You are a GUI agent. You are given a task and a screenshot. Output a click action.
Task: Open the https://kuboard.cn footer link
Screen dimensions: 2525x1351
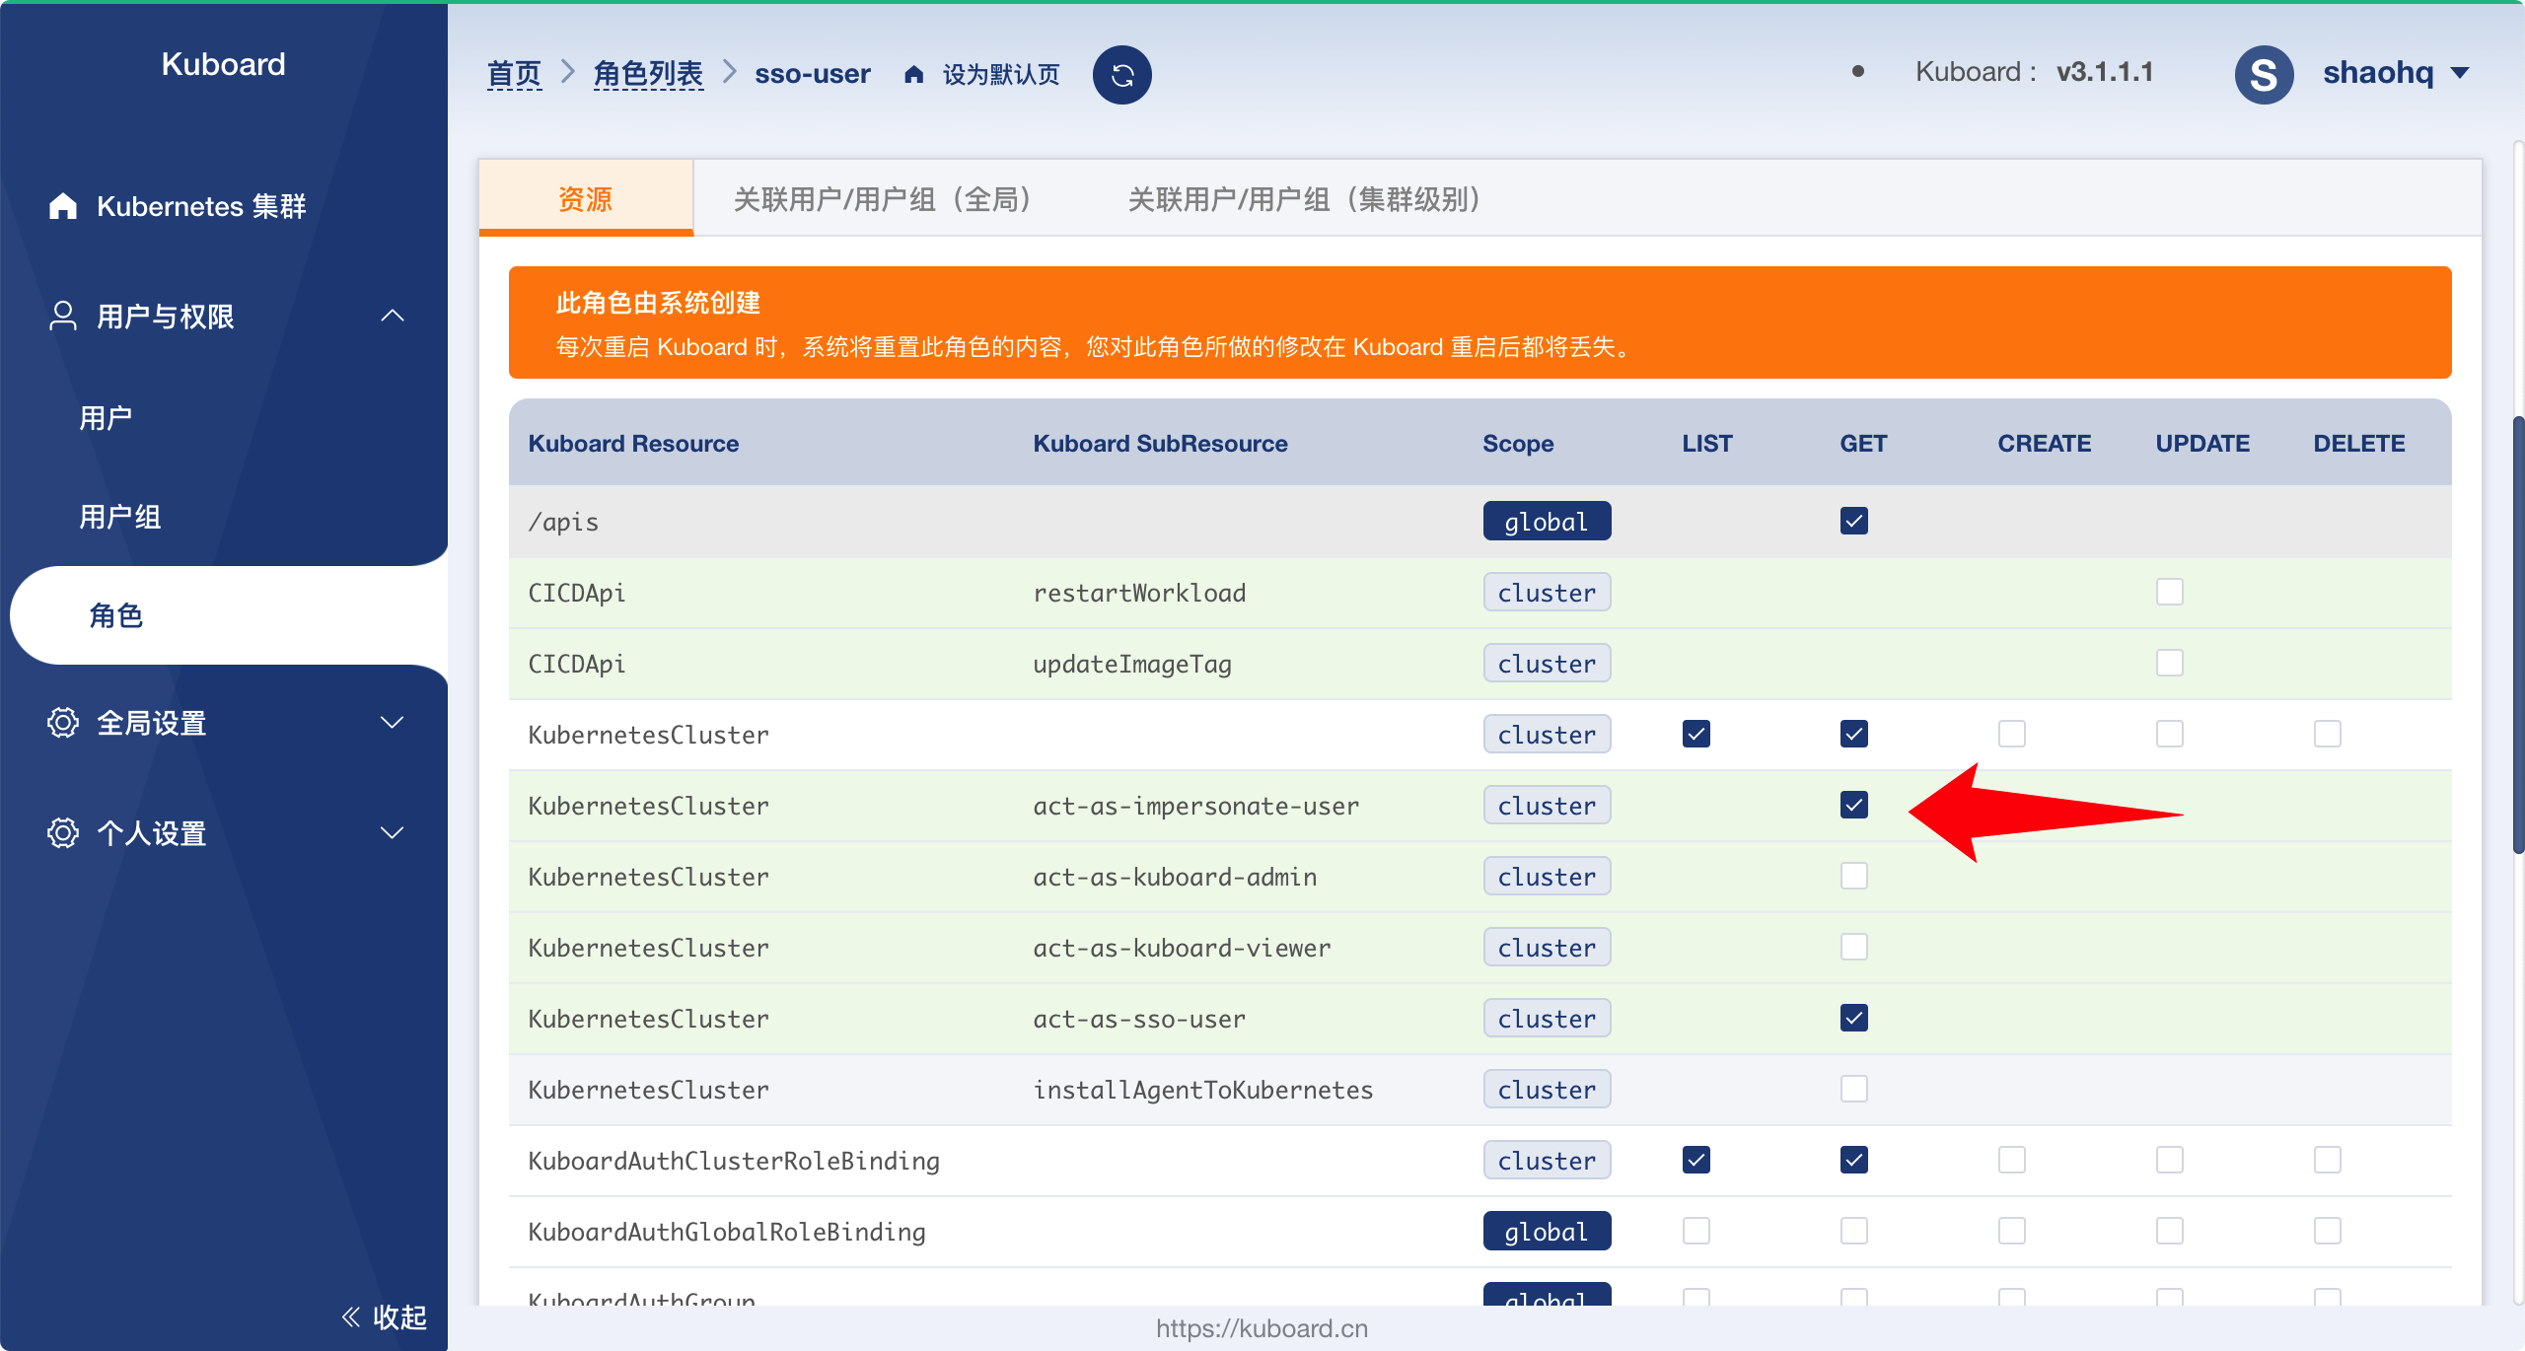click(1262, 1328)
